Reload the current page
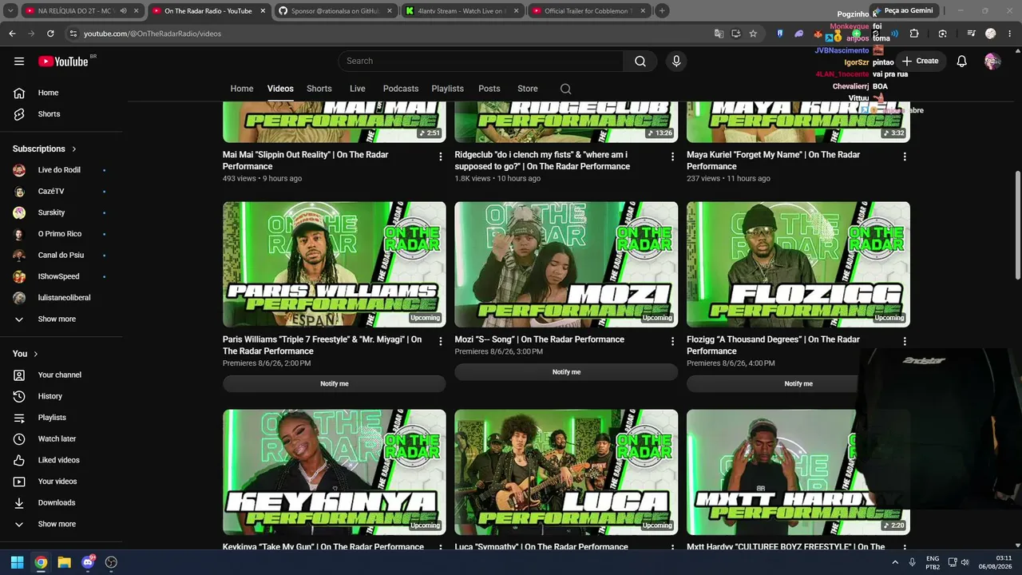1022x575 pixels. [x=50, y=34]
